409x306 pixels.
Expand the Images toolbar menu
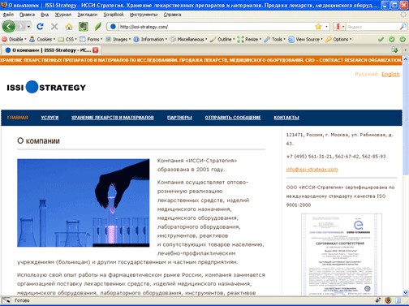pyautogui.click(x=118, y=39)
